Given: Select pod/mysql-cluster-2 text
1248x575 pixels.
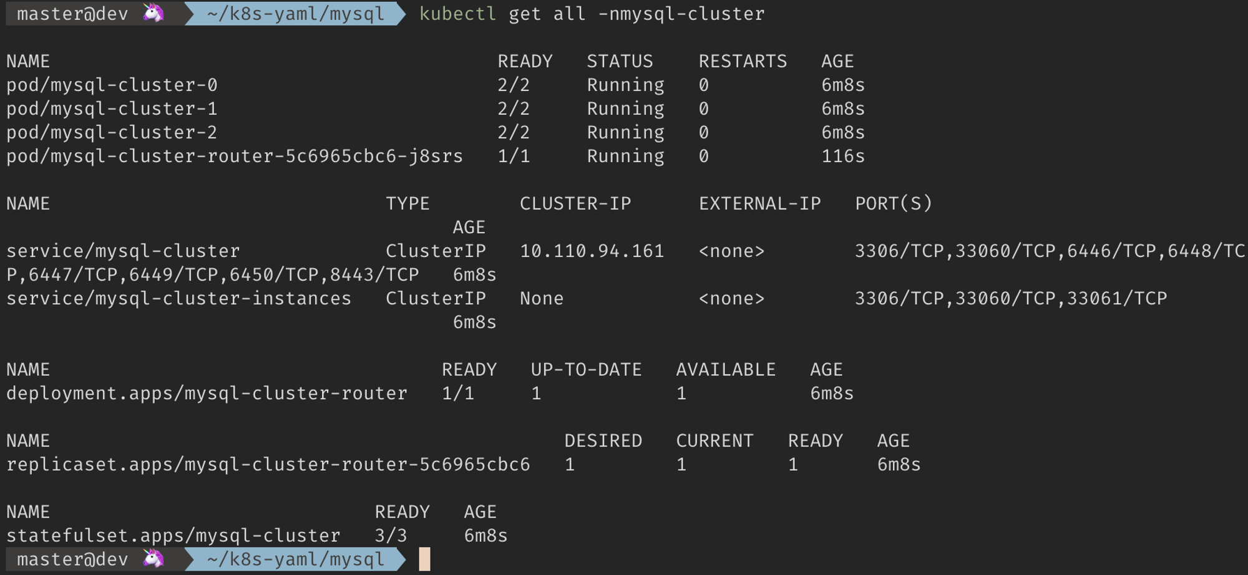Looking at the screenshot, I should point(112,132).
